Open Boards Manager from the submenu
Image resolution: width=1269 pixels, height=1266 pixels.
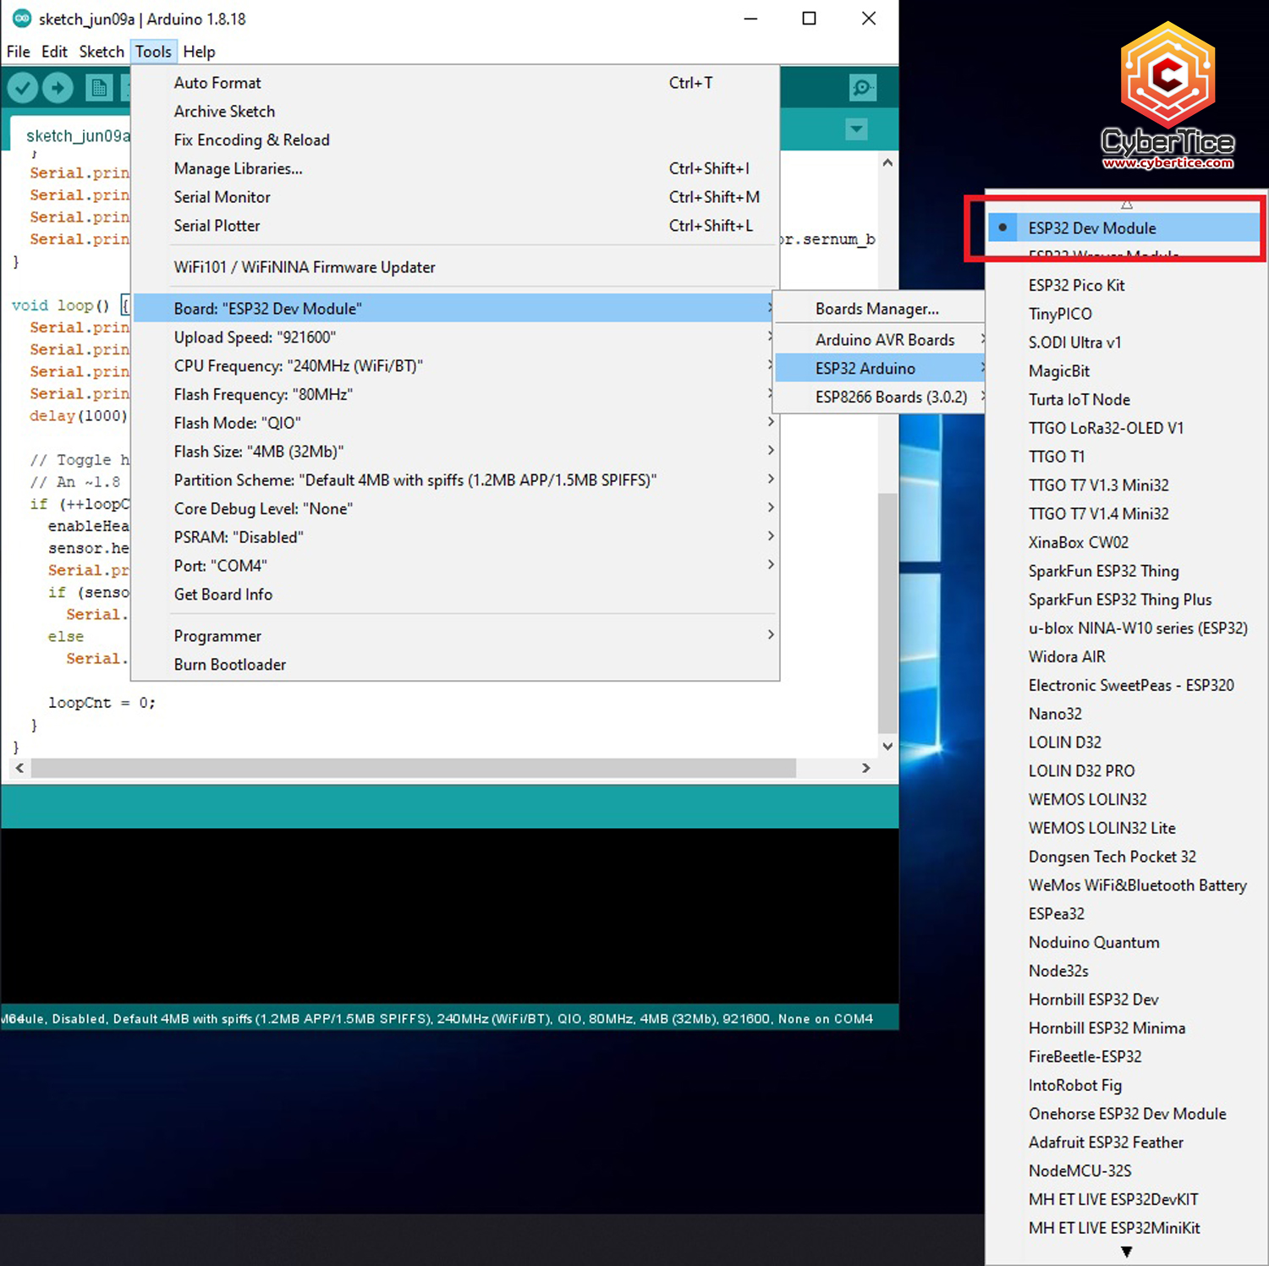[x=876, y=309]
